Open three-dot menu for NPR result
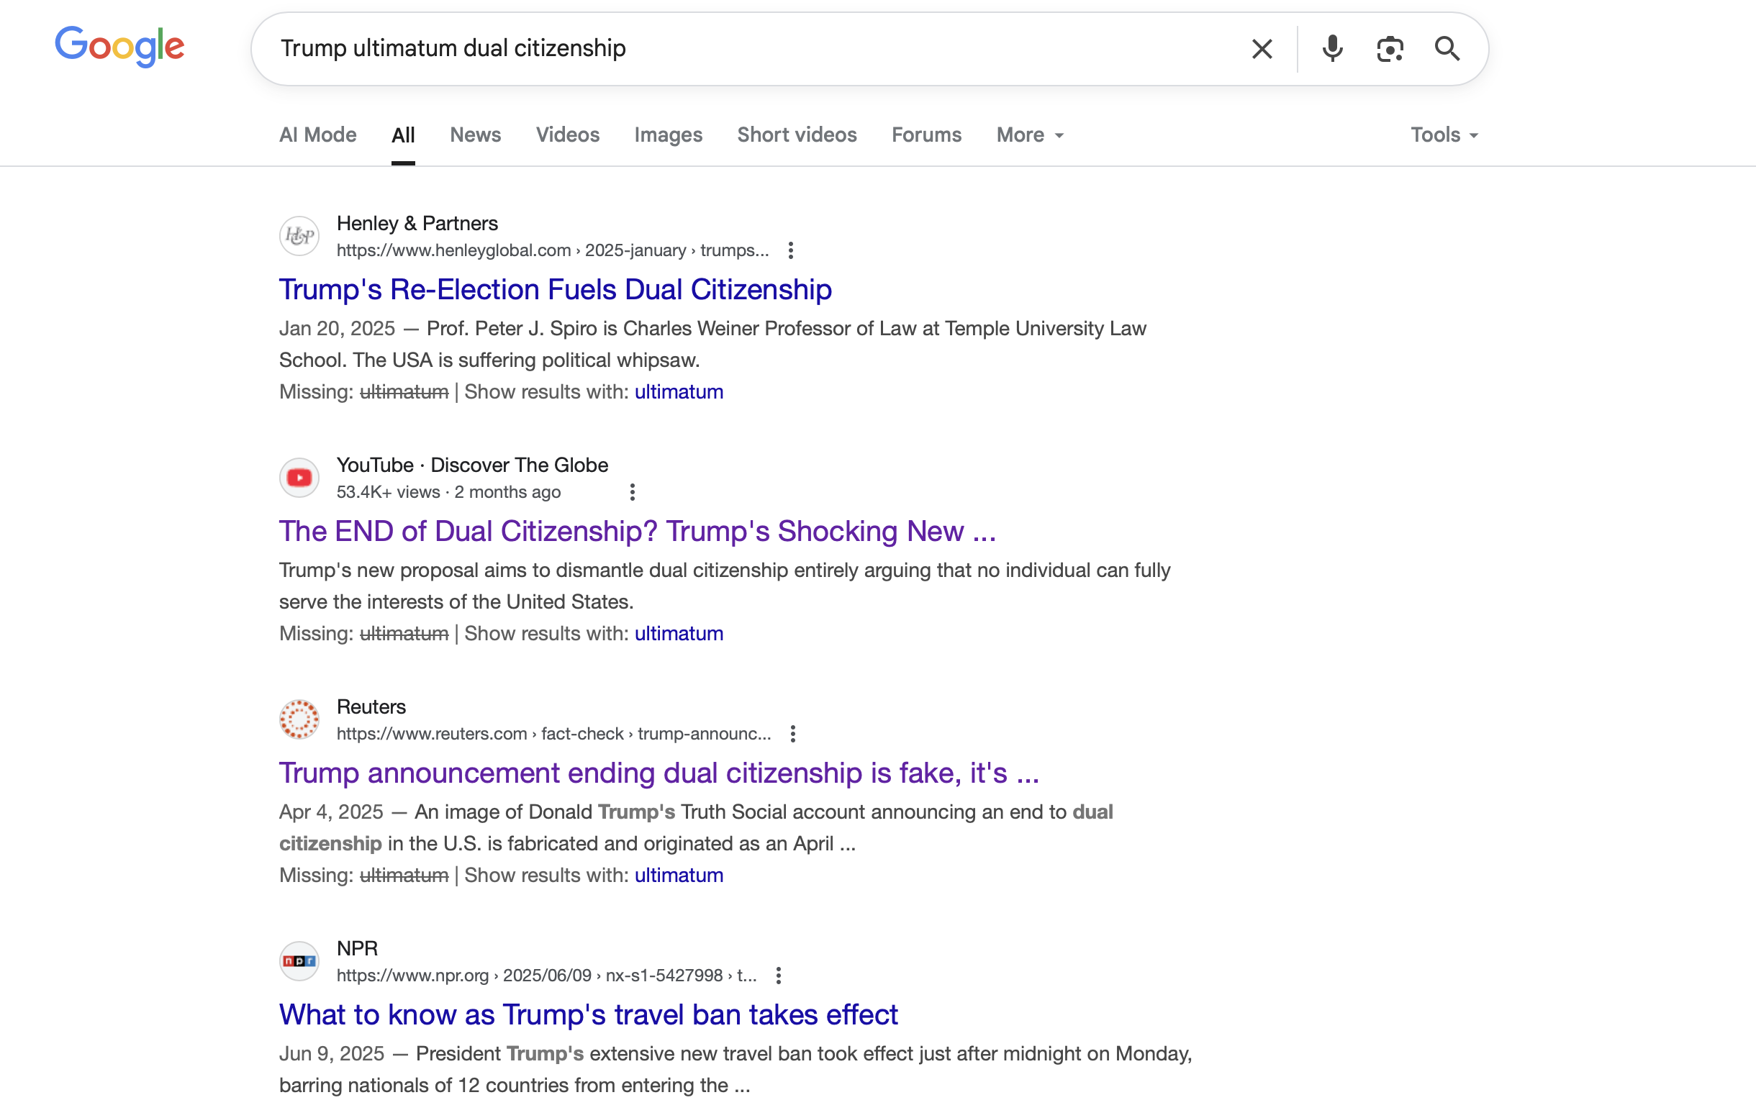Screen dimensions: 1756x1118 pos(778,975)
